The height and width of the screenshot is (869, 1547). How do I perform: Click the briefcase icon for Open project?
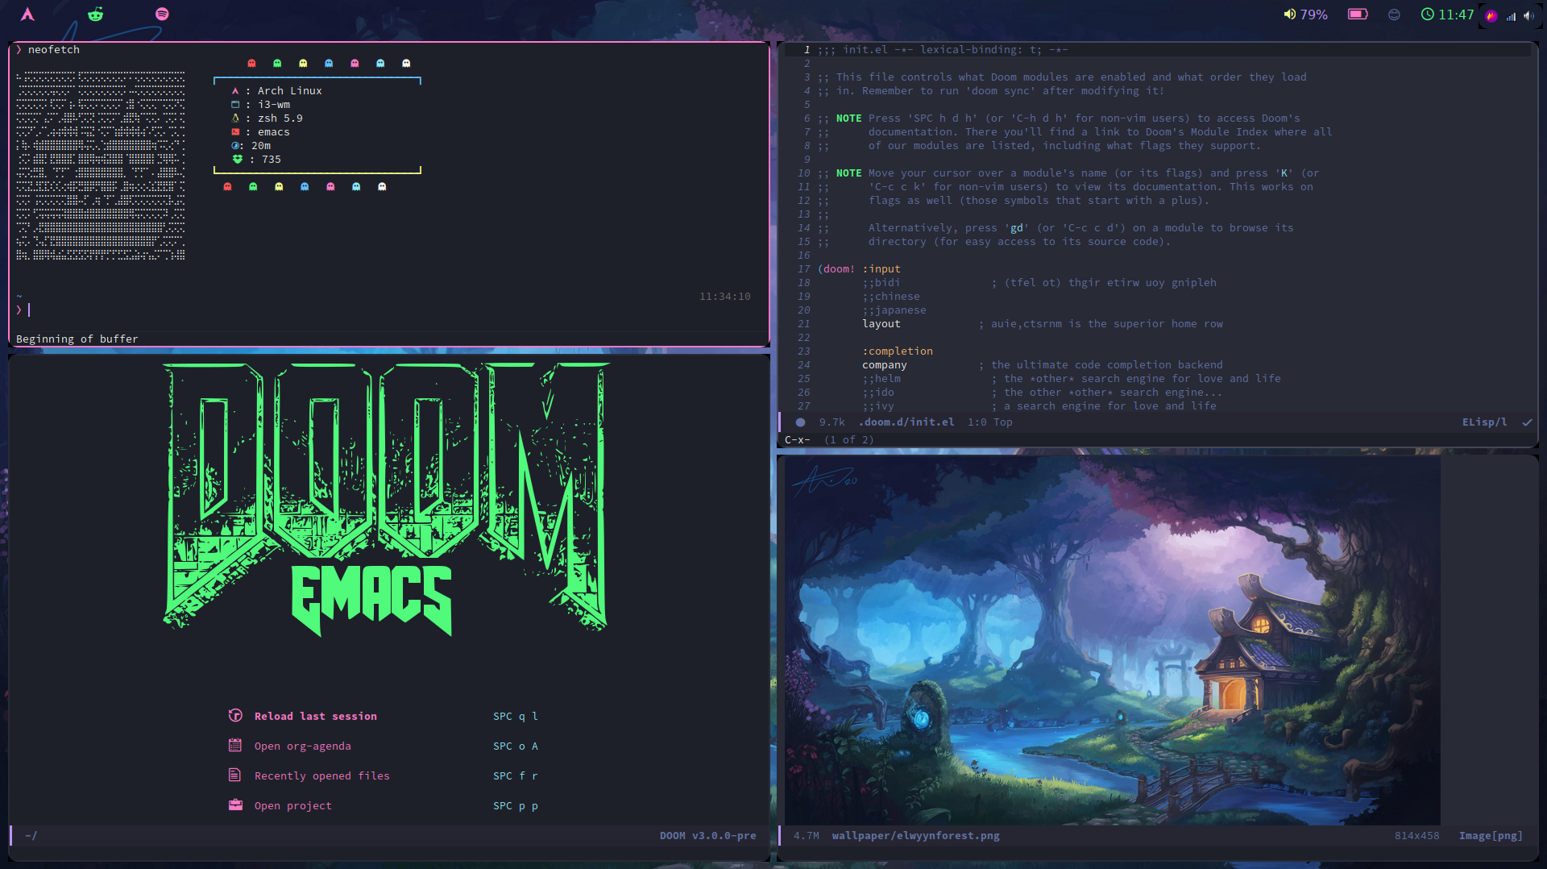235,805
